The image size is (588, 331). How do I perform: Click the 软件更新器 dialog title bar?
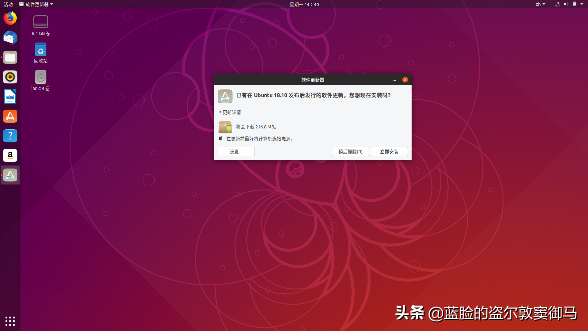pos(313,80)
